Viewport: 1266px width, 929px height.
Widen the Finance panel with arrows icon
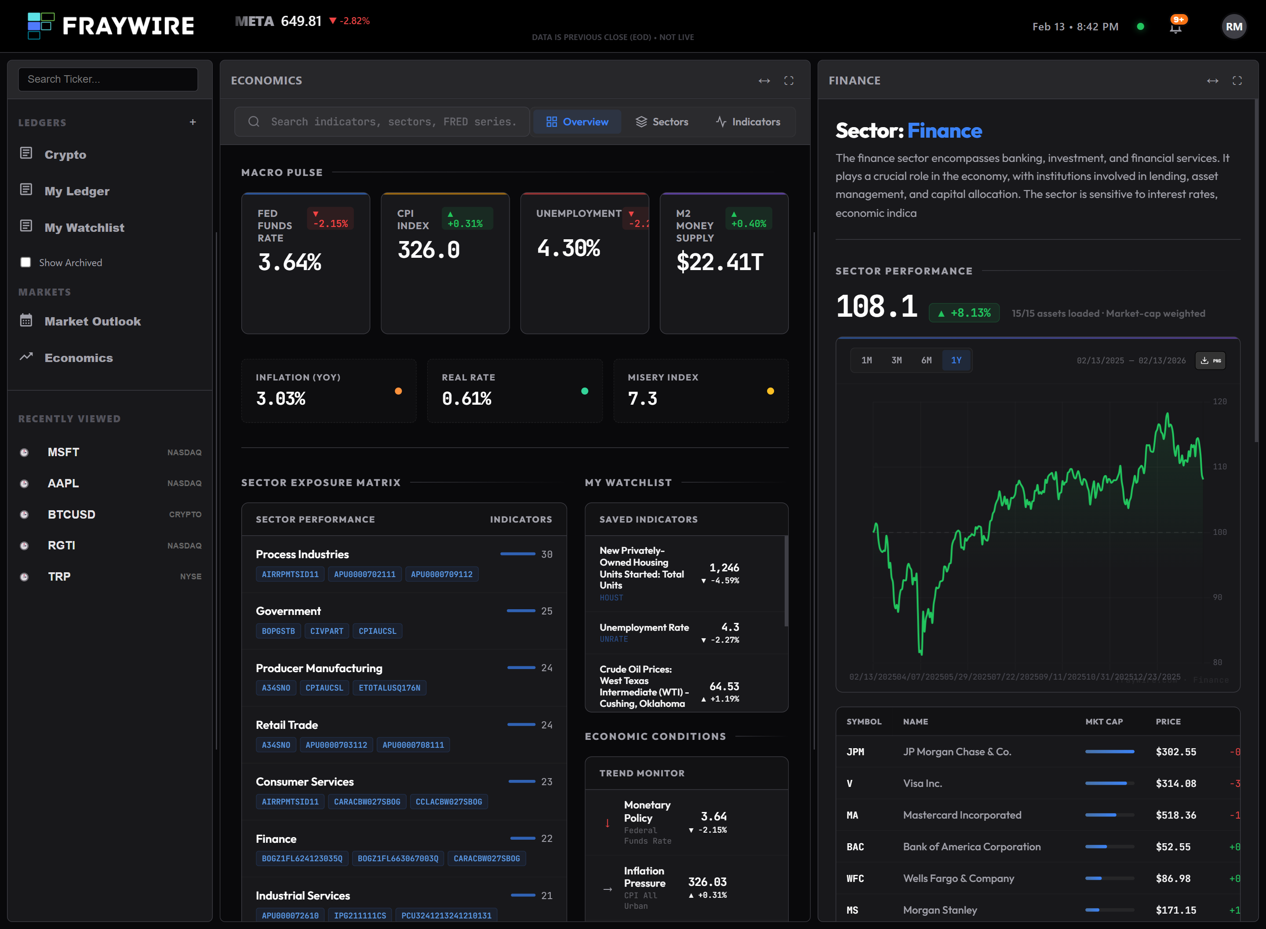coord(1212,81)
